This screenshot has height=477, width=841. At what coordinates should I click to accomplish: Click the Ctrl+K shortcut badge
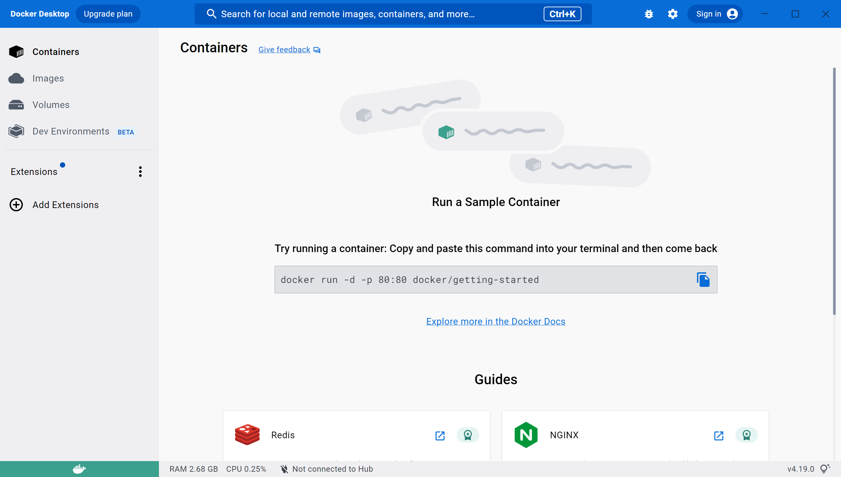tap(562, 14)
